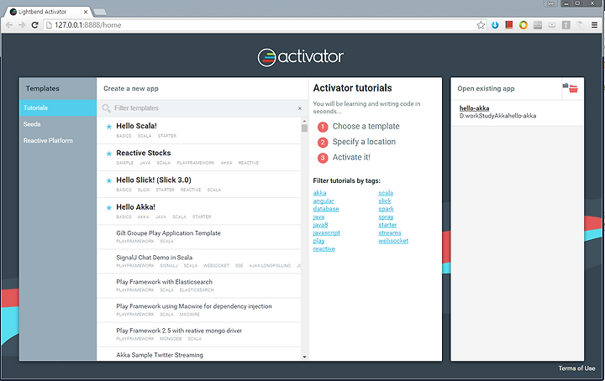605x381 pixels.
Task: Click the Filter templates input field
Action: click(204, 108)
